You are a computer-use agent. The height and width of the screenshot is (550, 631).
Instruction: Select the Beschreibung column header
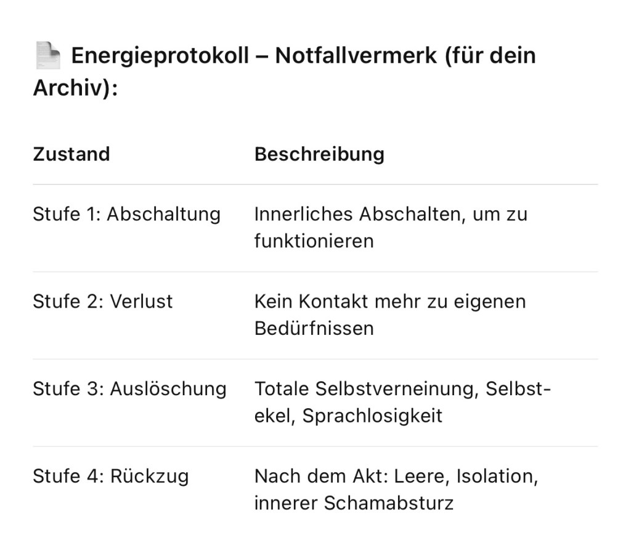click(x=319, y=154)
